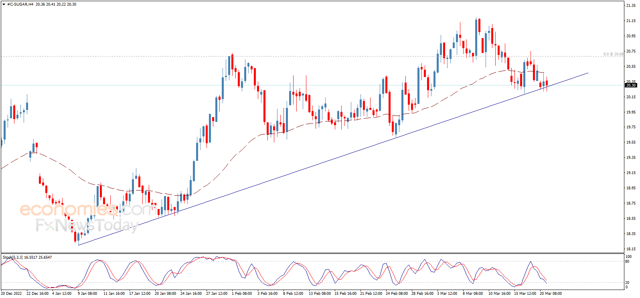
Task: Click the OHLC values 20.36 20.41 20.22 20.30
Action: point(56,4)
